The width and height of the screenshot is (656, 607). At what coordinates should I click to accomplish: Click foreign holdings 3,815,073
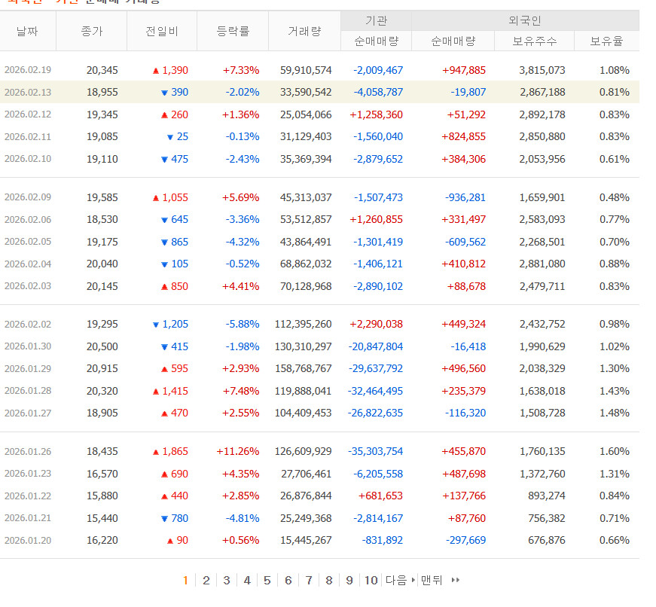click(x=542, y=70)
